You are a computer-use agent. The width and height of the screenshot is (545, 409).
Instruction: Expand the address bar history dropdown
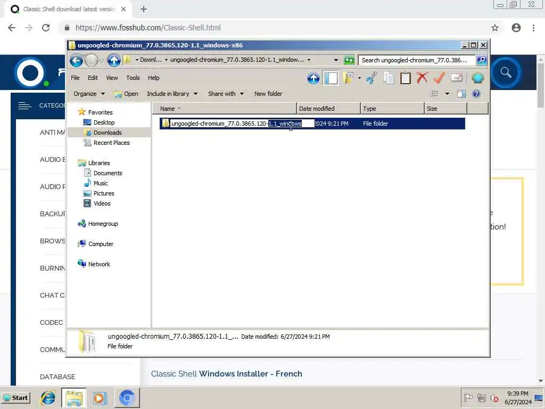pos(336,60)
